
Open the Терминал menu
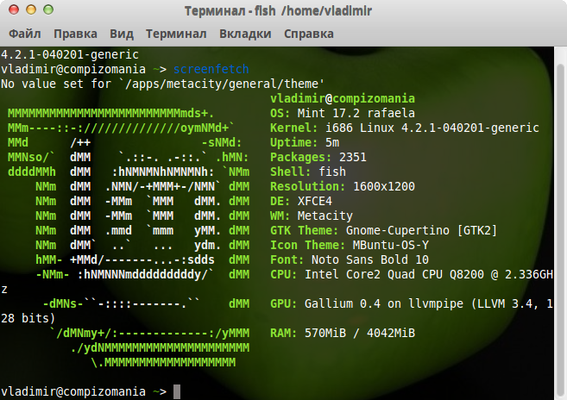176,34
